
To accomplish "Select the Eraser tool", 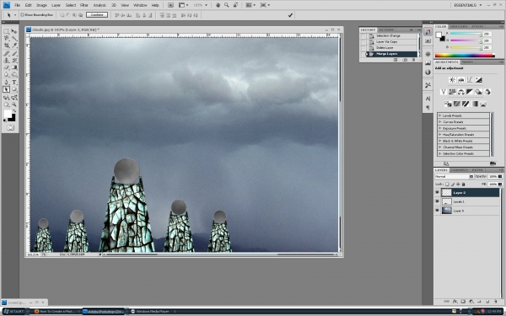I will coord(6,67).
